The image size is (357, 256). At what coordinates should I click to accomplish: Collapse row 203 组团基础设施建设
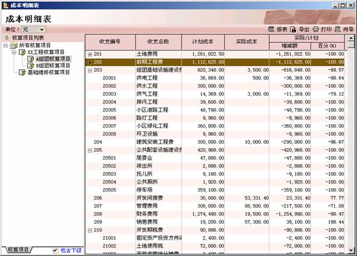(90, 70)
